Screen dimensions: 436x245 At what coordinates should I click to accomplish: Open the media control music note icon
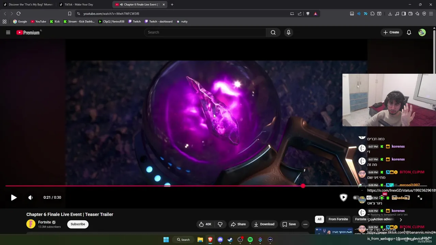tap(397, 14)
